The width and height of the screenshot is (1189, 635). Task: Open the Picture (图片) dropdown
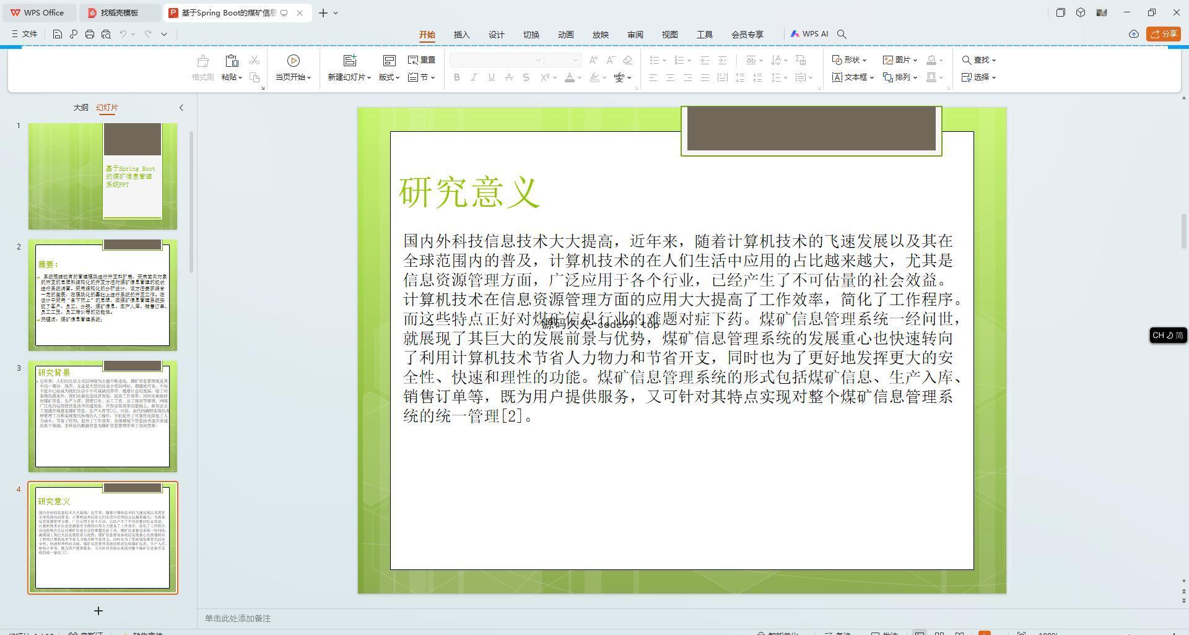[900, 60]
